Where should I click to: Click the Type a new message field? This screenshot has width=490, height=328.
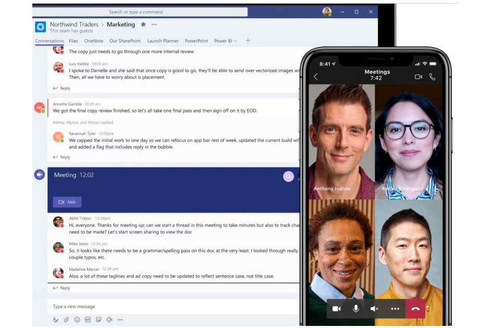(174, 307)
